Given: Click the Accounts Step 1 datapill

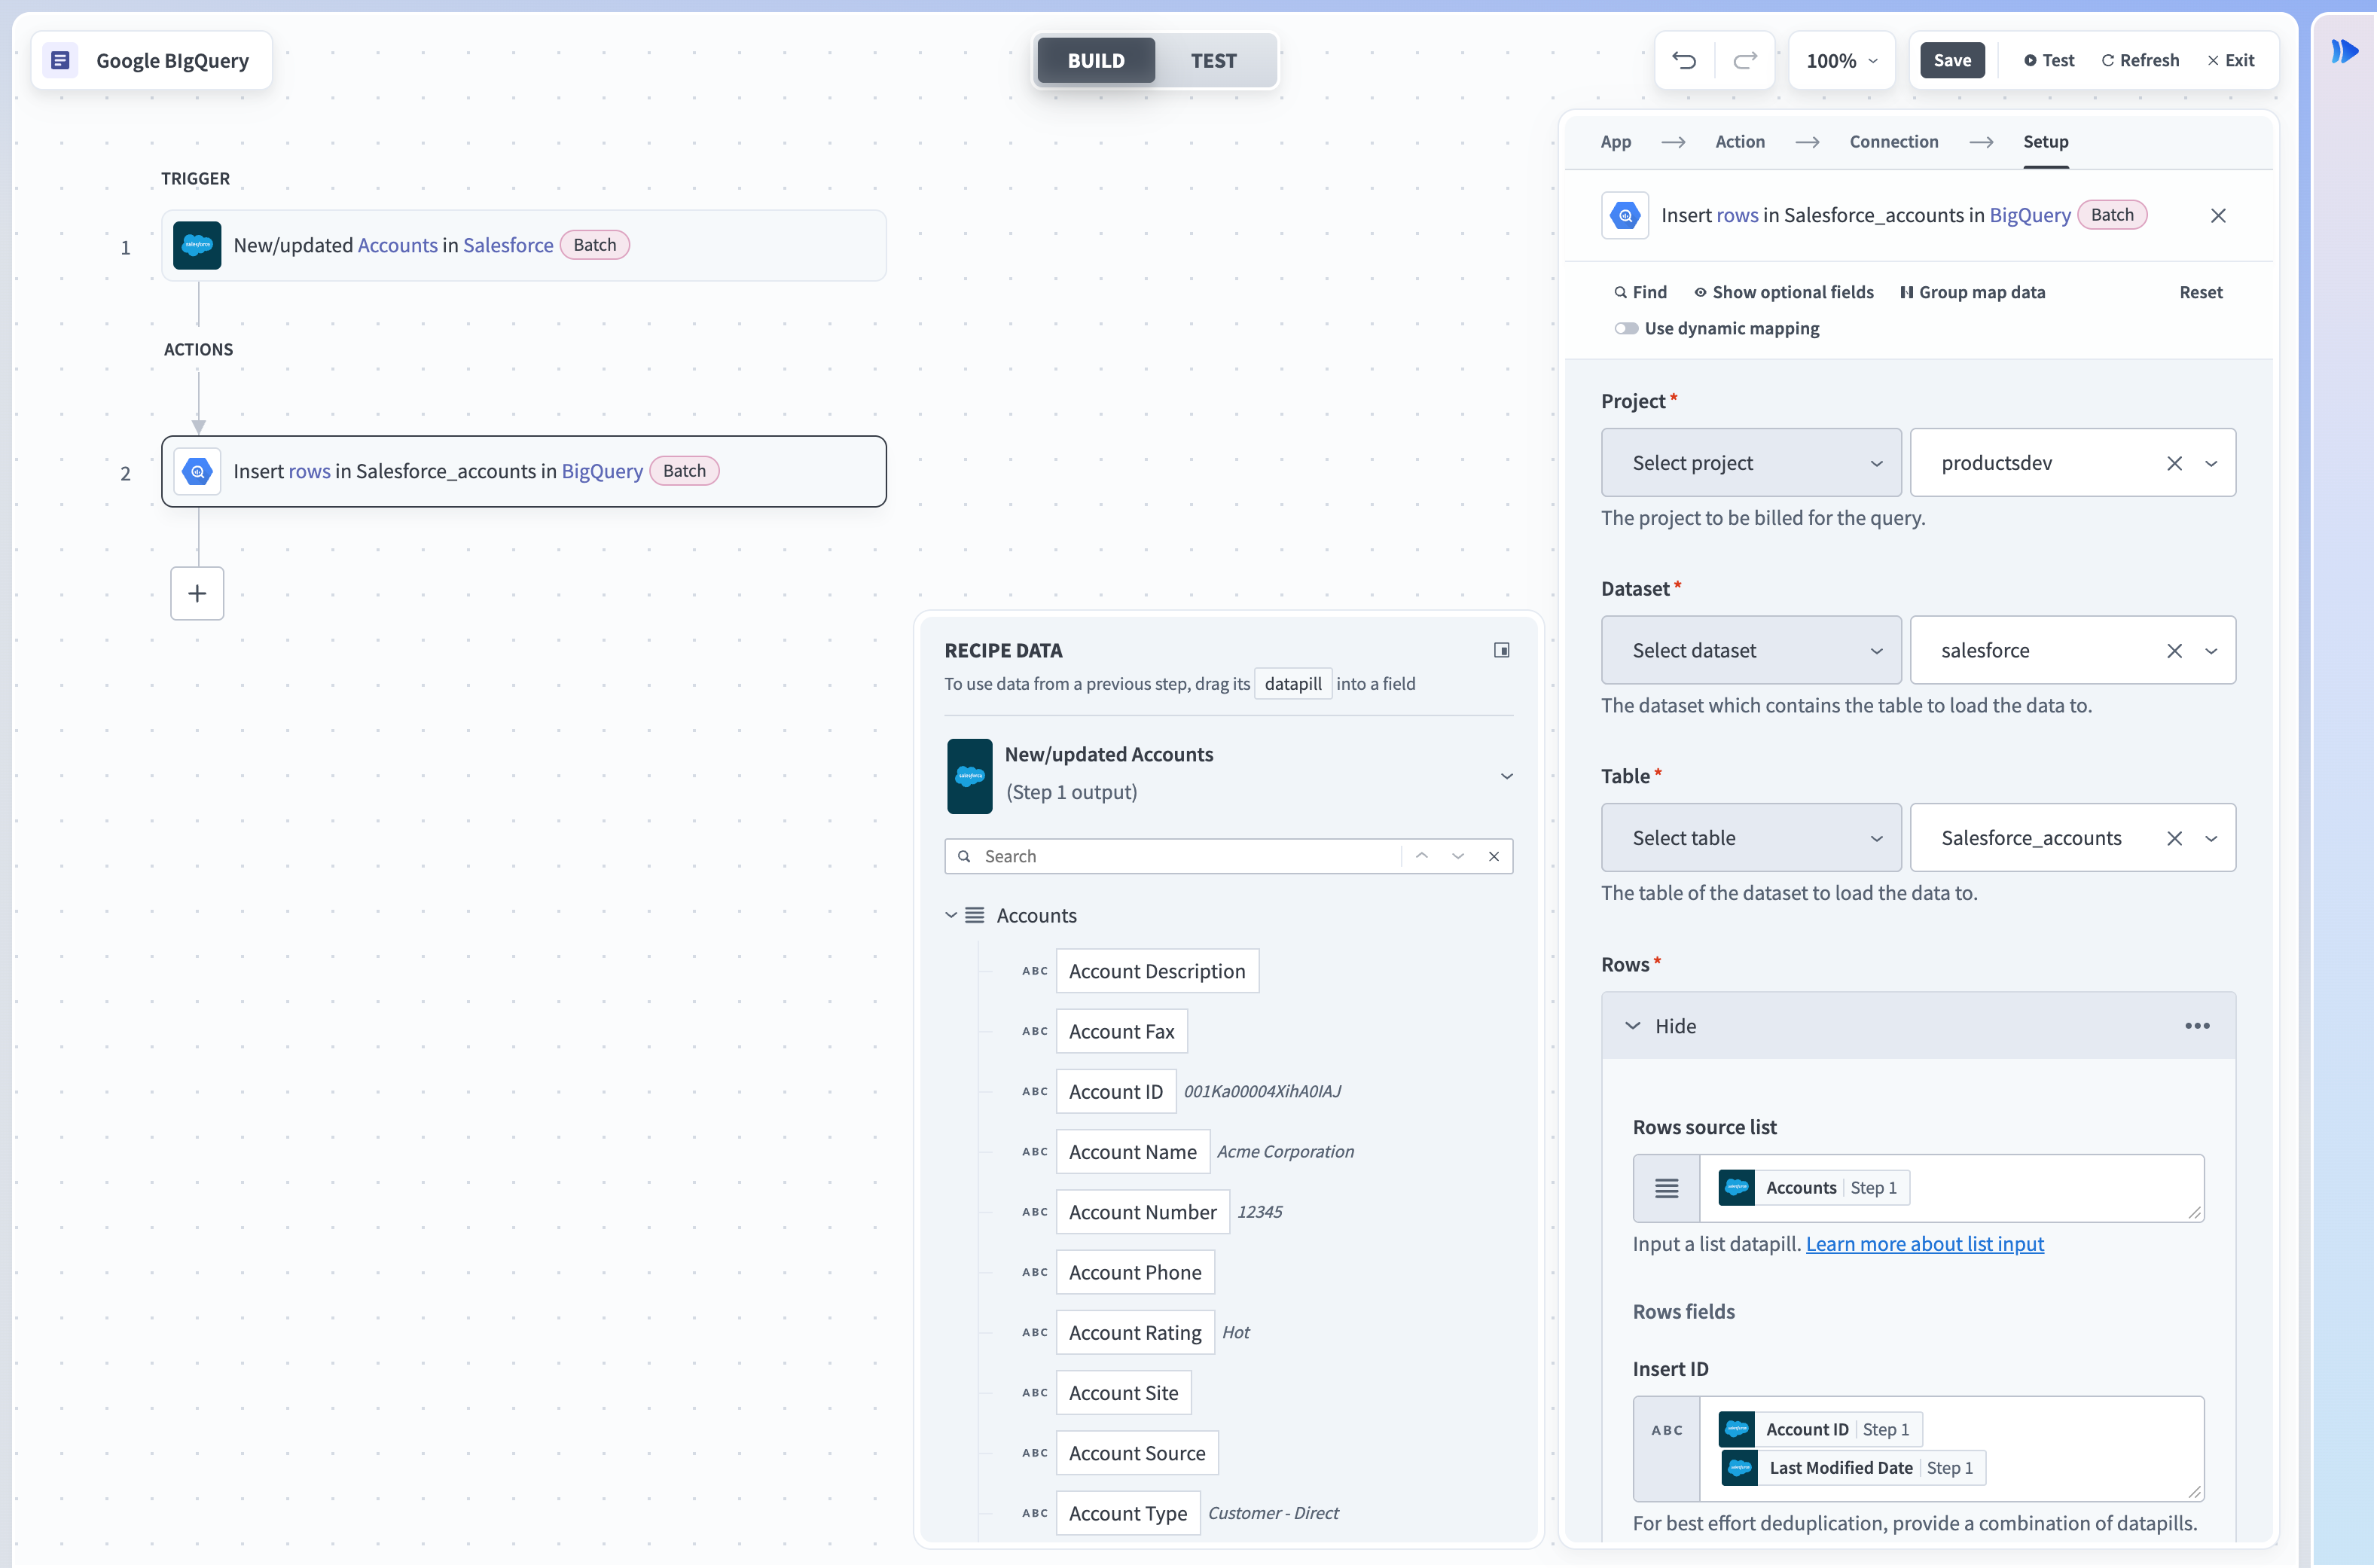Looking at the screenshot, I should [x=1813, y=1188].
